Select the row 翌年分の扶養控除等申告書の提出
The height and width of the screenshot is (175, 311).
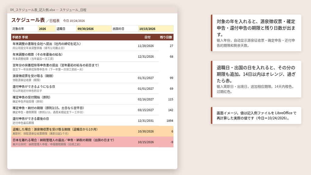click(92, 67)
